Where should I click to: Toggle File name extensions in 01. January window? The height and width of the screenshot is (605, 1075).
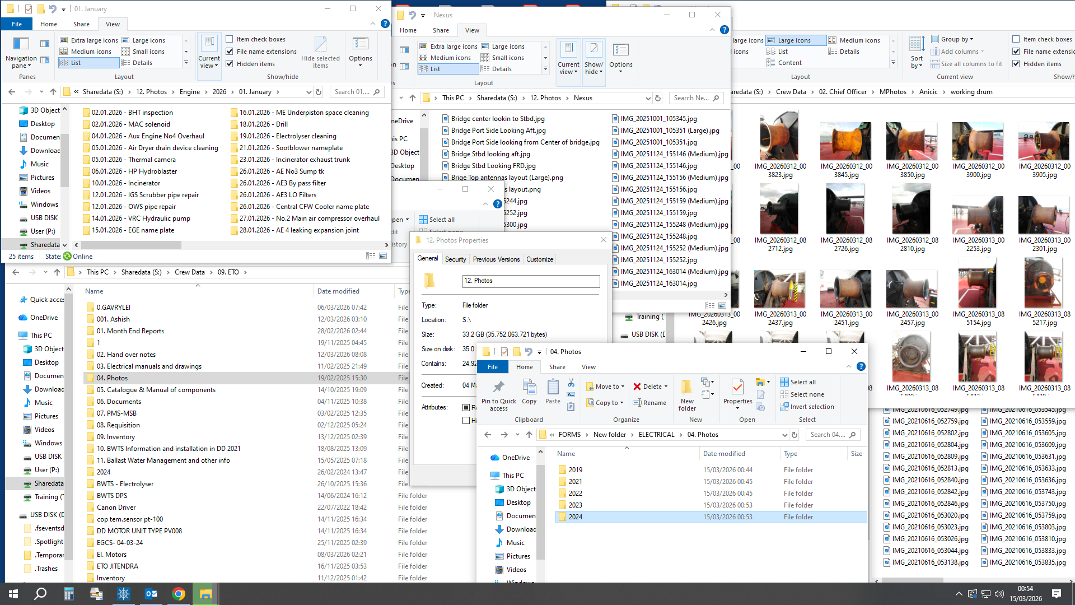click(x=230, y=52)
